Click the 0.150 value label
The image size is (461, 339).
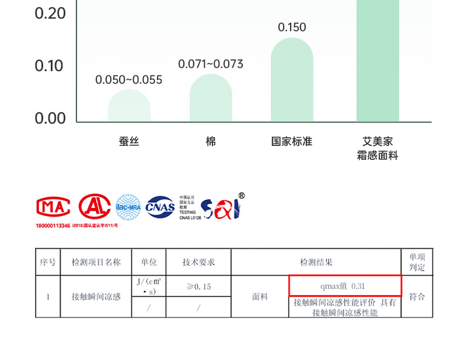[292, 27]
